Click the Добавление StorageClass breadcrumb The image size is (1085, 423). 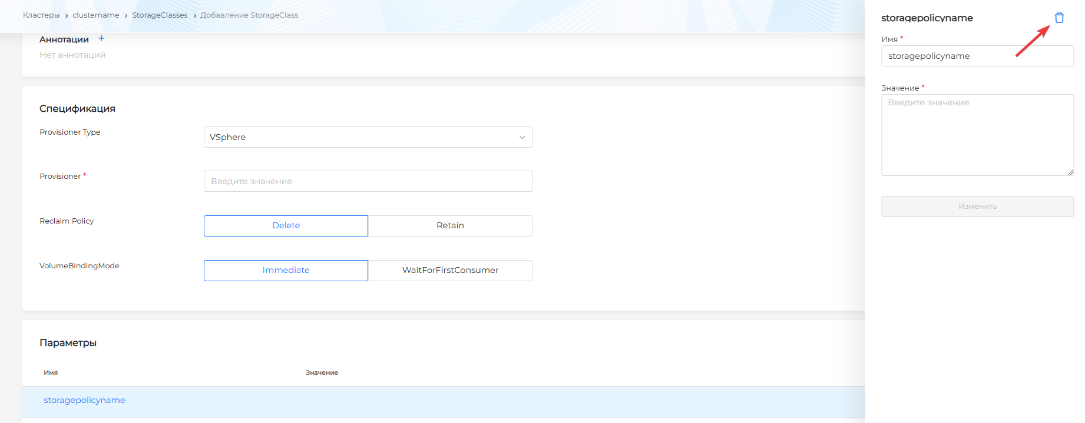click(x=249, y=15)
